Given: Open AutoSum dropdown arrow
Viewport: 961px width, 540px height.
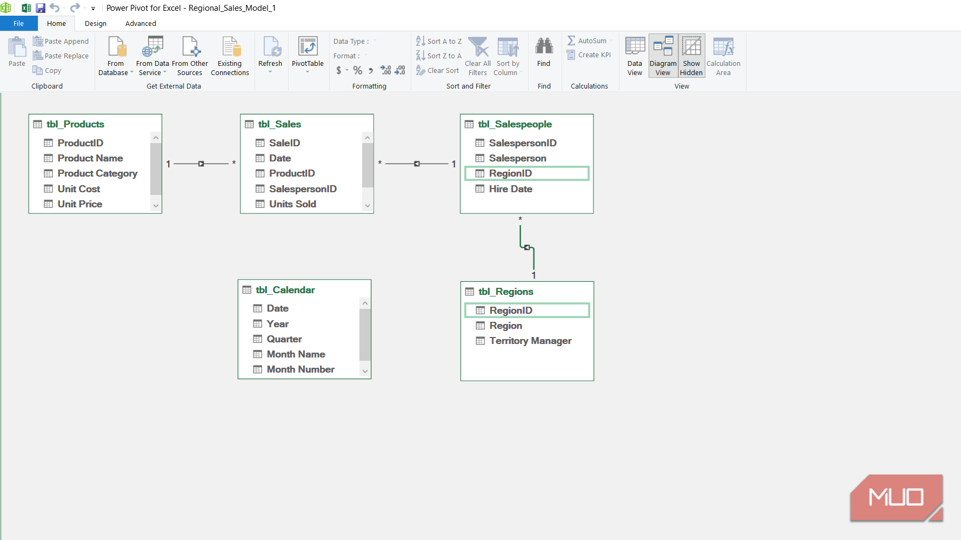Looking at the screenshot, I should tap(611, 40).
